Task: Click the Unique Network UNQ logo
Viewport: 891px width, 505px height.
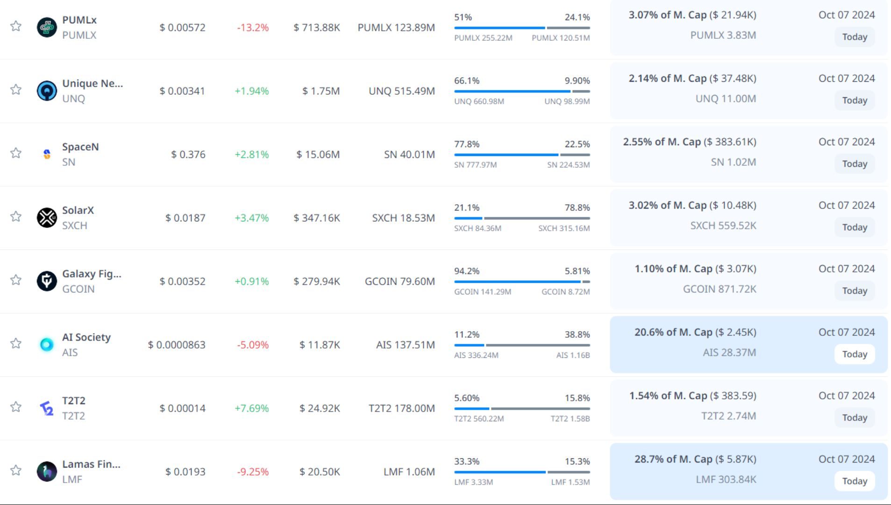Action: coord(47,91)
